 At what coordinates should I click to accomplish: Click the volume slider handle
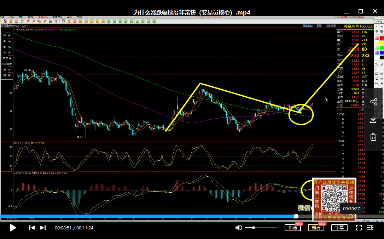coord(254,228)
